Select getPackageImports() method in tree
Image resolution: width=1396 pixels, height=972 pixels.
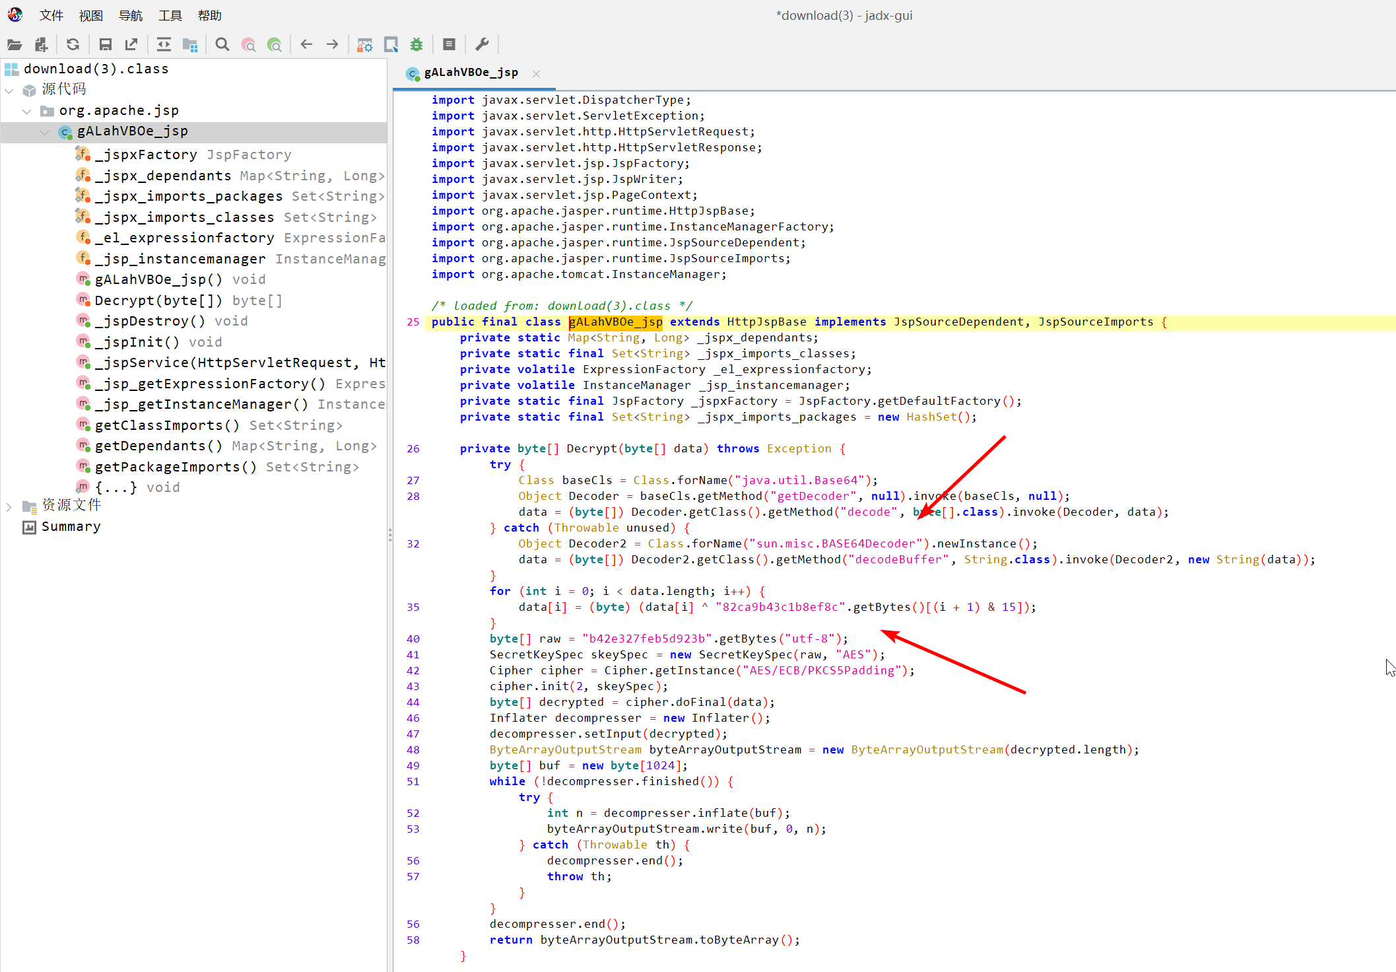click(x=227, y=467)
